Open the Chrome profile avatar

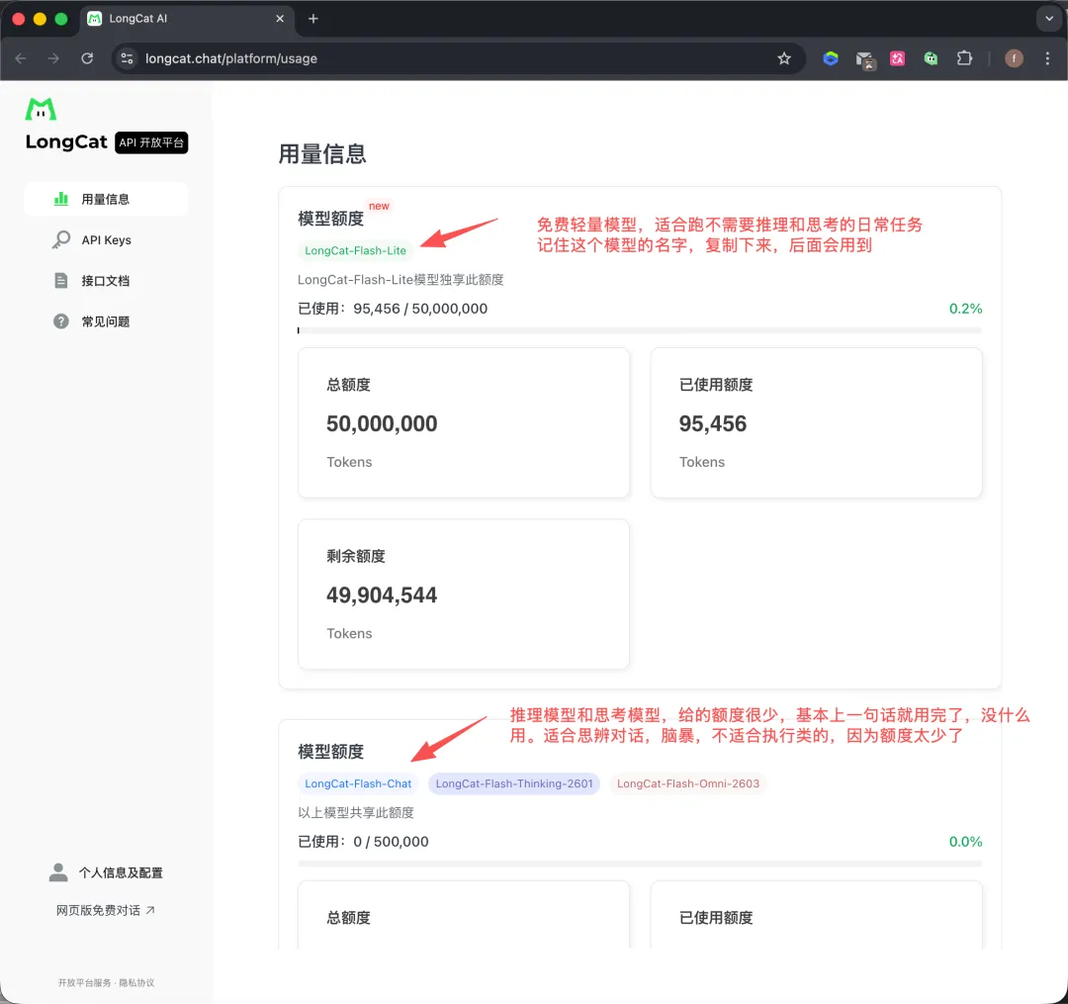pos(1014,58)
